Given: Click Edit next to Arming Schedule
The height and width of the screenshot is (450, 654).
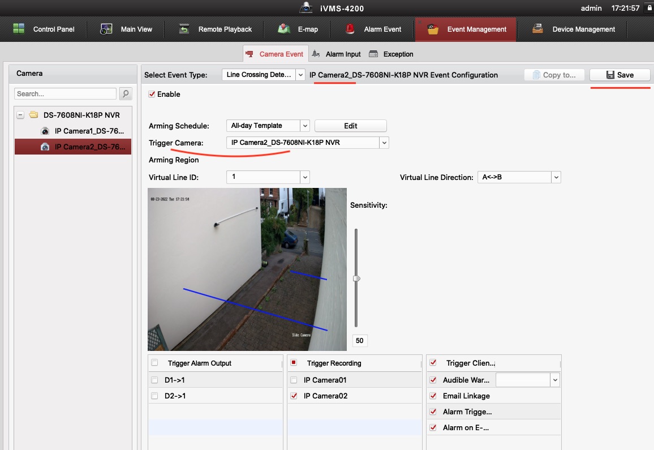Looking at the screenshot, I should (350, 126).
